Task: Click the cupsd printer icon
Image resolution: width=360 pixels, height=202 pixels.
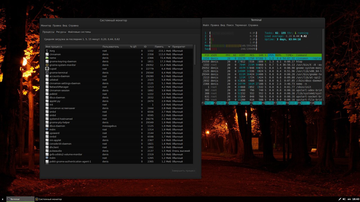Action: click(47, 69)
